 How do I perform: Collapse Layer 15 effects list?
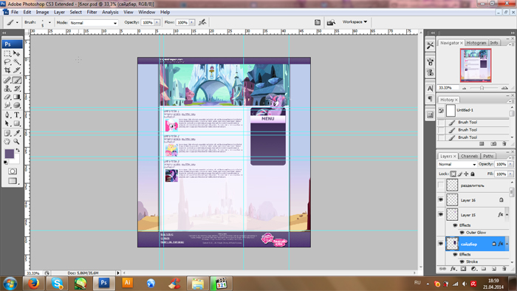507,214
